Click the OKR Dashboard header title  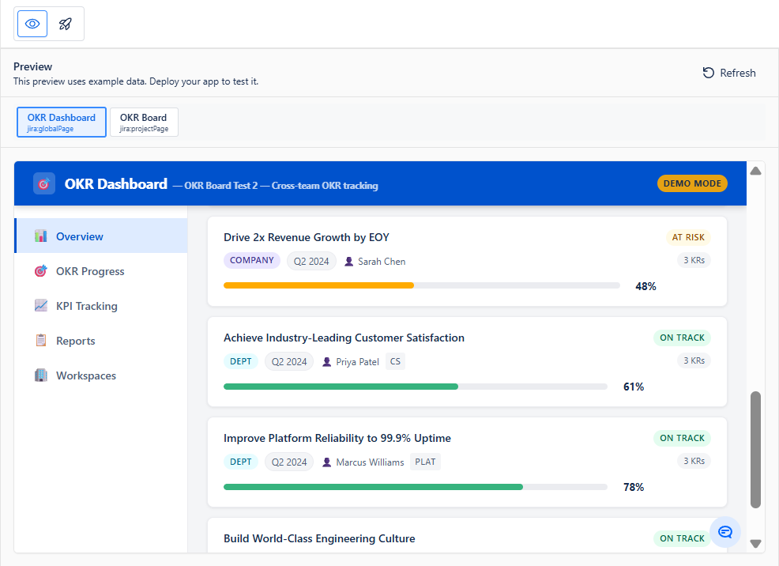click(x=116, y=184)
